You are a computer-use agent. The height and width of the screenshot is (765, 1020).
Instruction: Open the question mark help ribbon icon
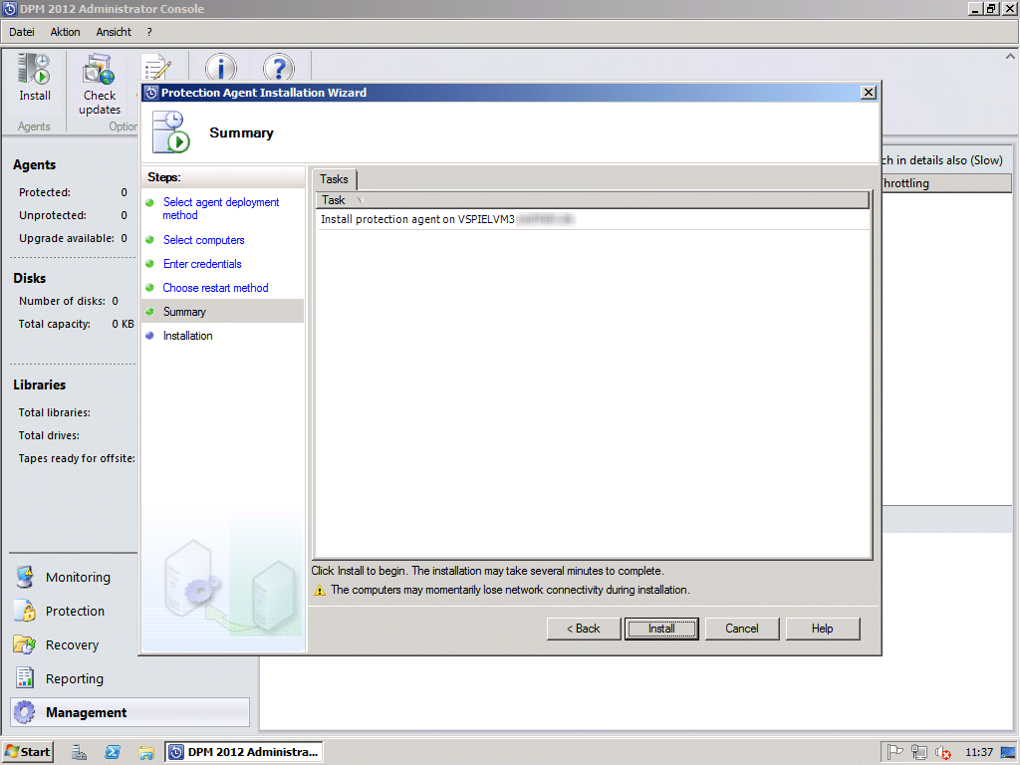279,68
